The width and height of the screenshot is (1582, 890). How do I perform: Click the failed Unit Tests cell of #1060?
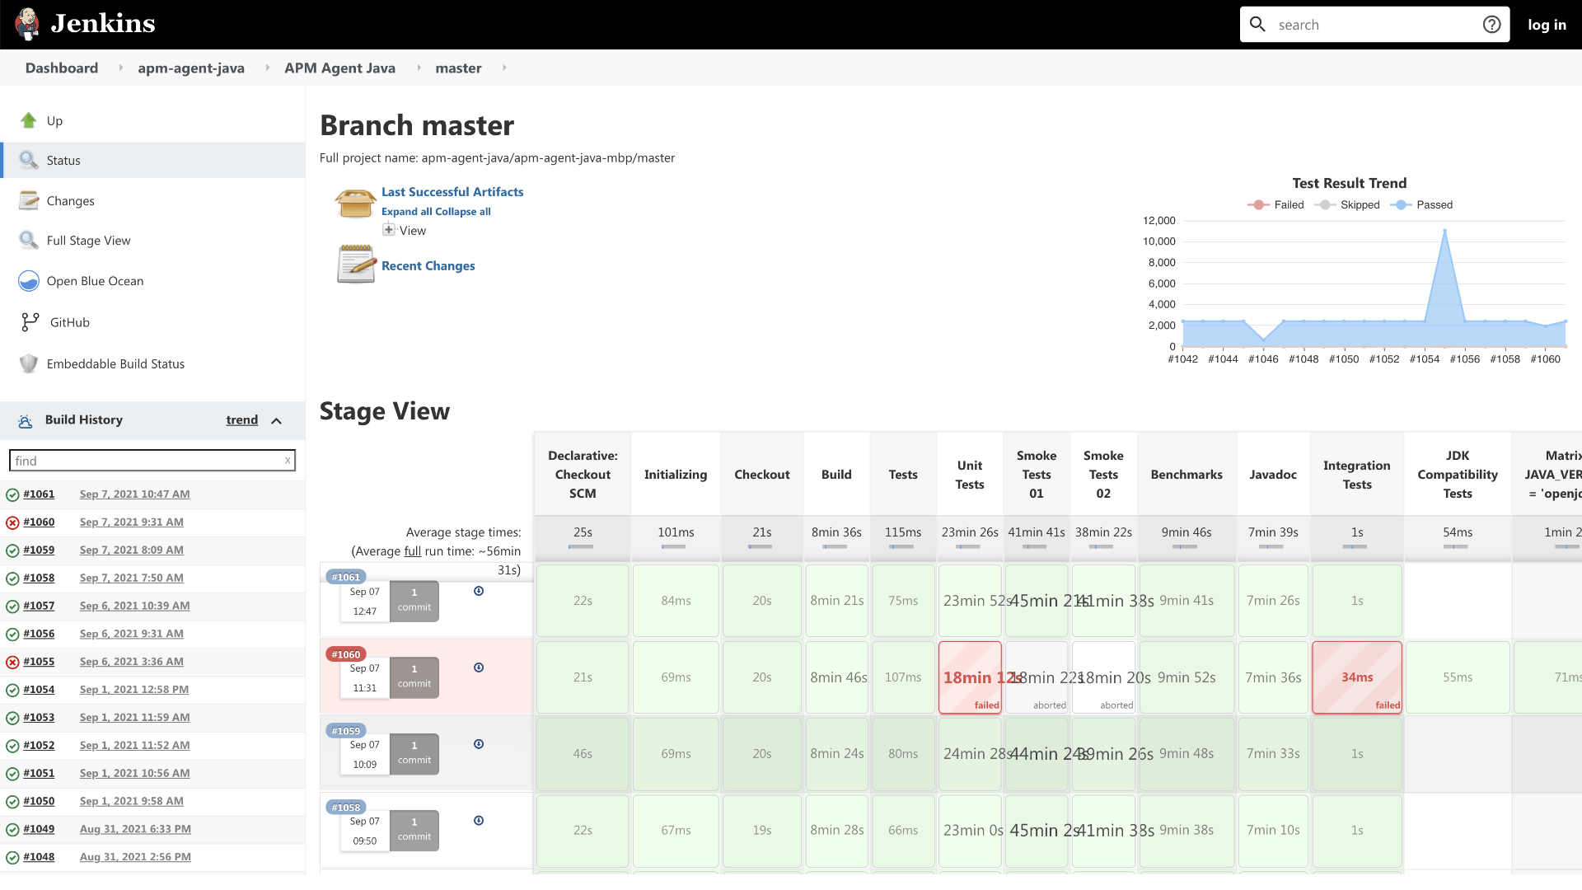point(970,677)
